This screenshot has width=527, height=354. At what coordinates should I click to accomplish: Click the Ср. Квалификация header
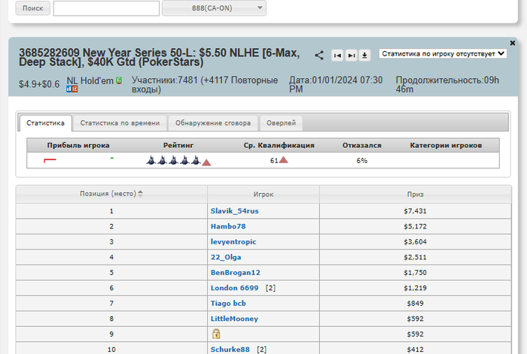coord(279,145)
